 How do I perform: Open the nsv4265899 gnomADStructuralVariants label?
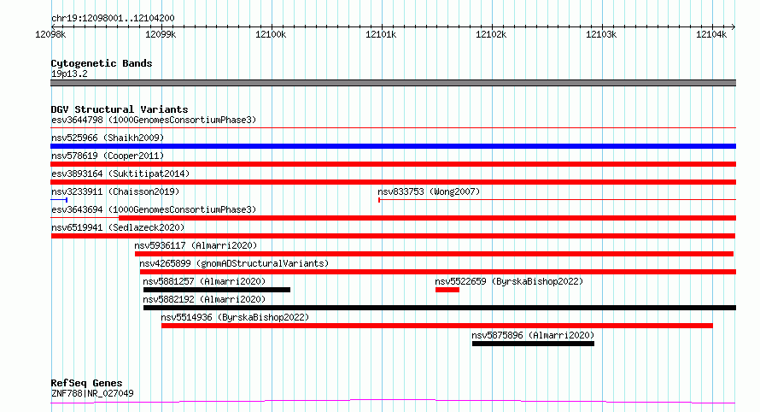[234, 263]
